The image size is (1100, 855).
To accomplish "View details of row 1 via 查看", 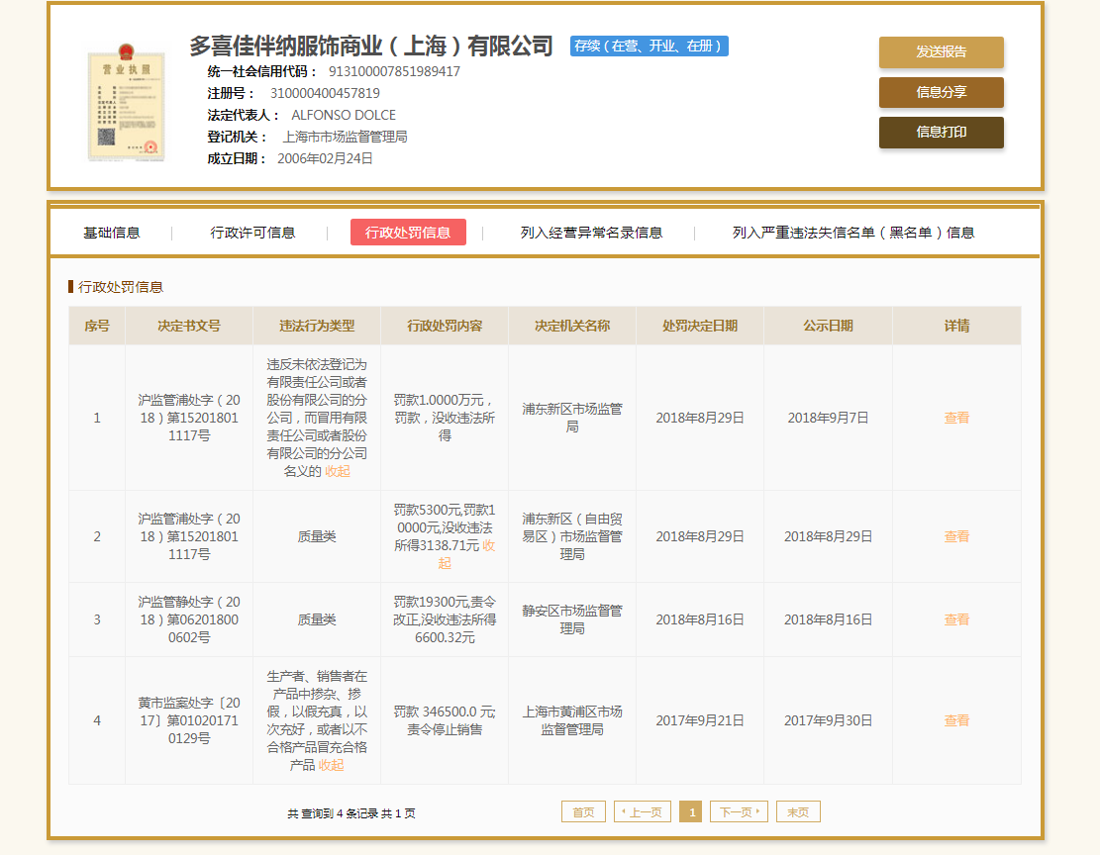I will [x=956, y=418].
